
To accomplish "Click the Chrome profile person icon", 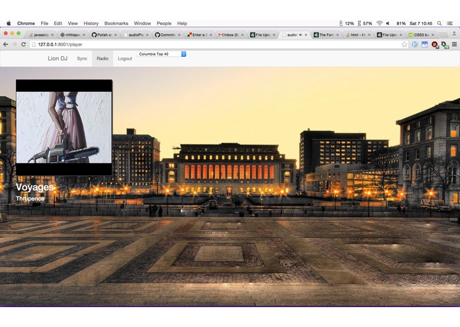I will (454, 33).
